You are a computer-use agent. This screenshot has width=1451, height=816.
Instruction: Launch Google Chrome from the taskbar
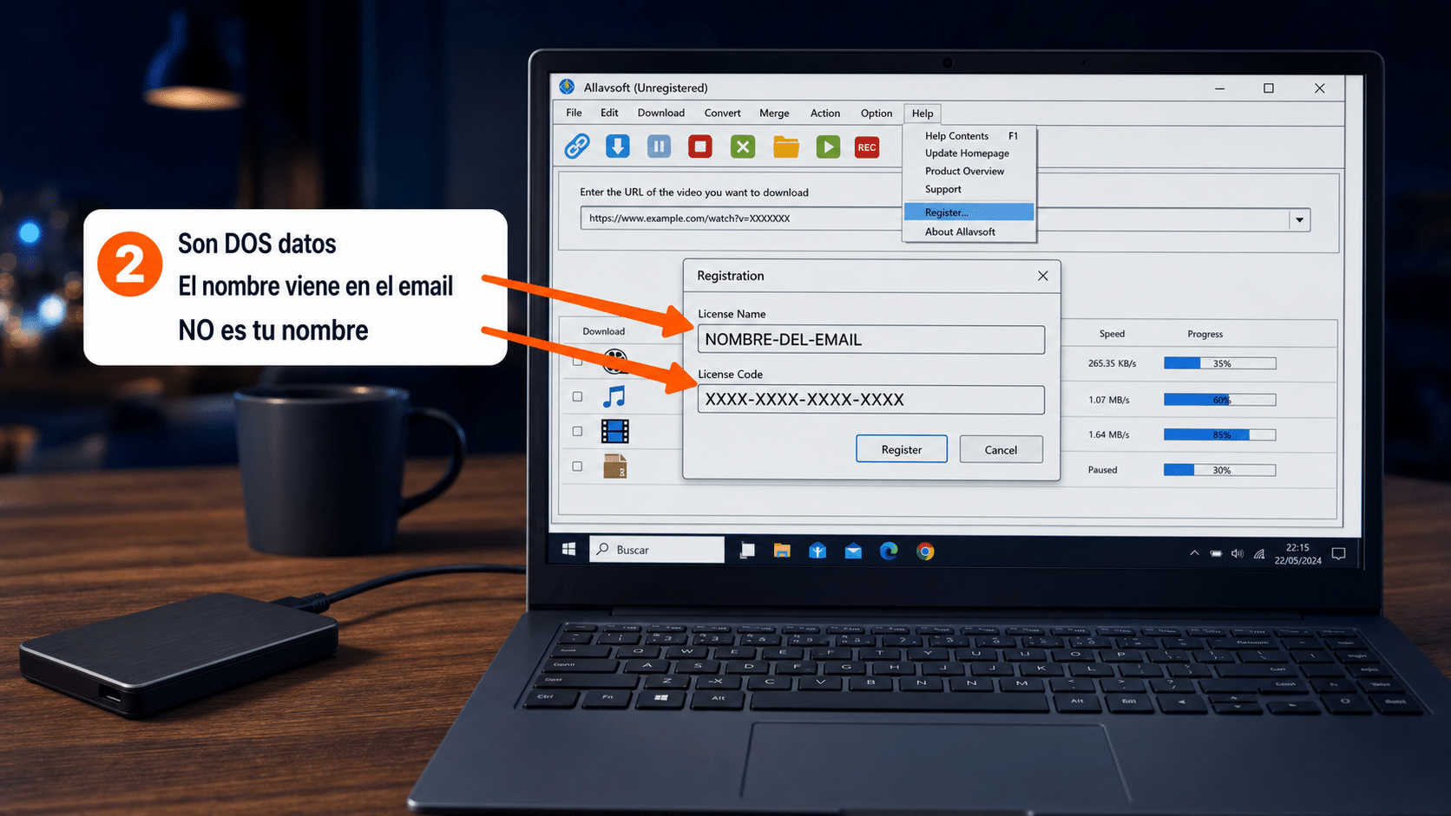[925, 552]
